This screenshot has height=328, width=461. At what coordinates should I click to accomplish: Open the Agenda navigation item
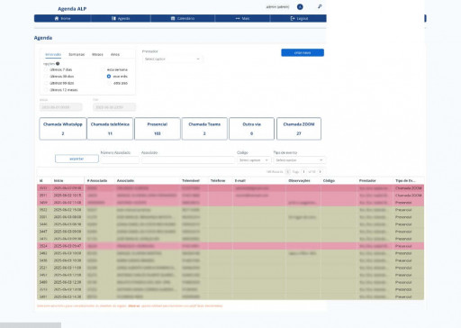point(121,19)
